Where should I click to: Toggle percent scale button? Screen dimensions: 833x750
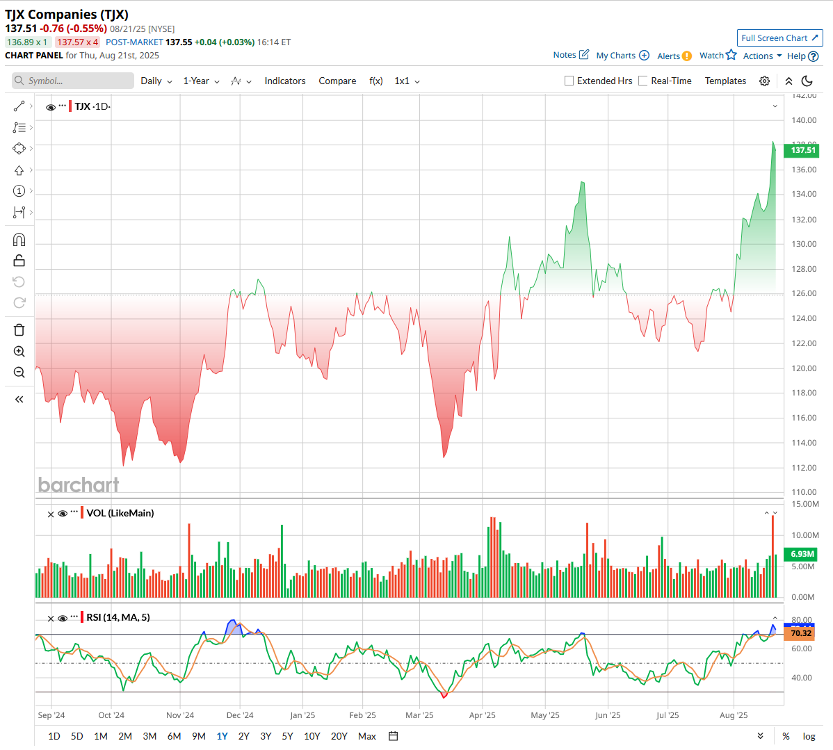pyautogui.click(x=786, y=736)
